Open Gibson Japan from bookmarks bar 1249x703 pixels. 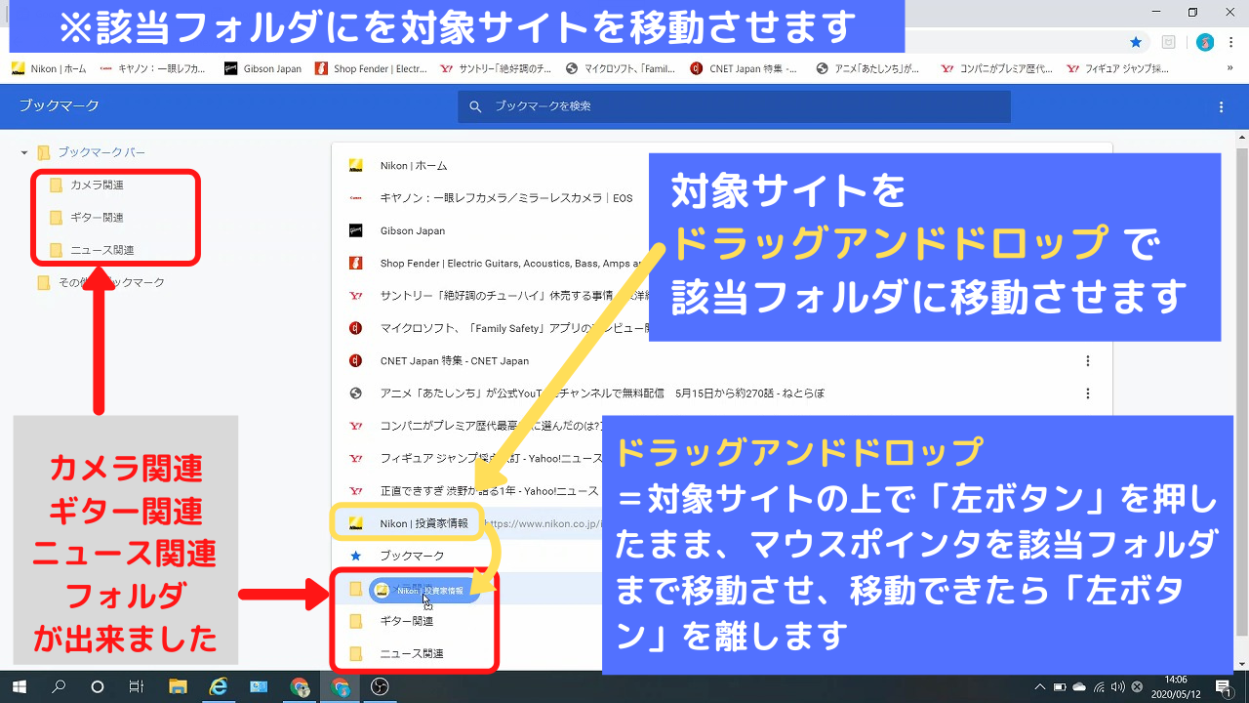pyautogui.click(x=263, y=69)
